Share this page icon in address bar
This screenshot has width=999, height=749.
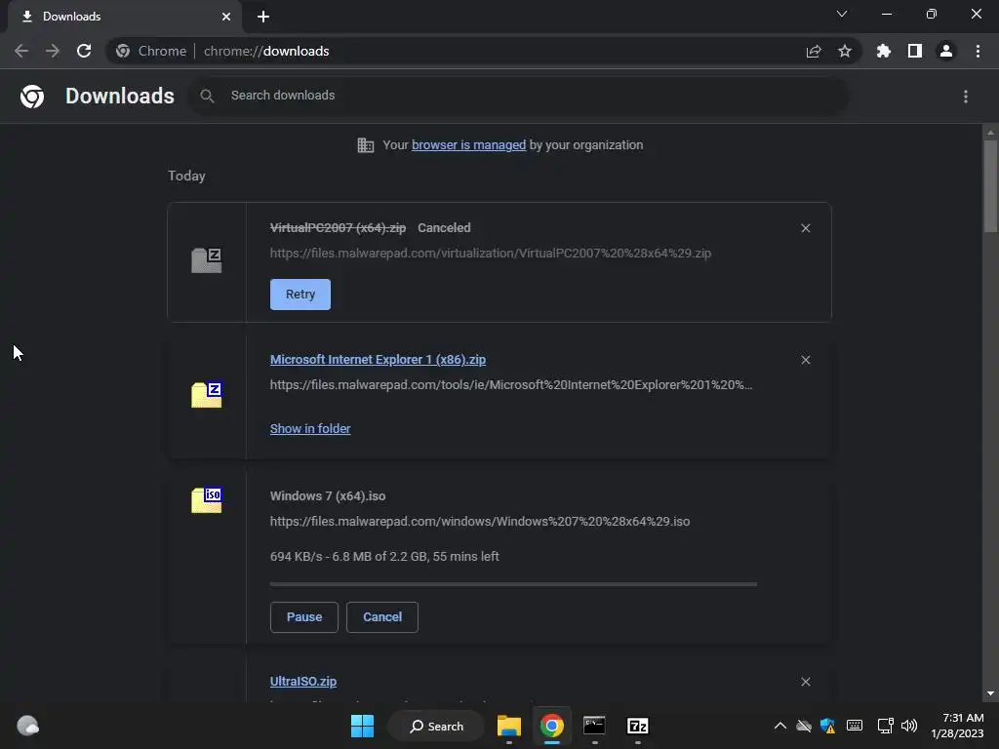click(x=814, y=51)
